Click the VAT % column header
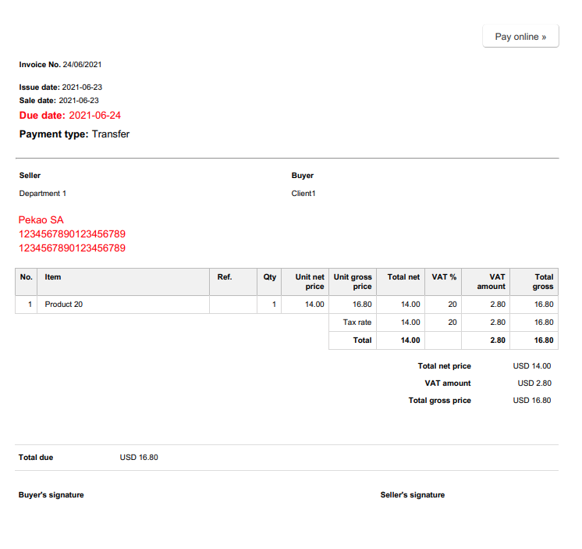This screenshot has width=582, height=549. [445, 277]
